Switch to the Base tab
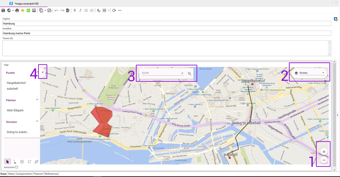This screenshot has width=340, height=177. click(x=4, y=174)
